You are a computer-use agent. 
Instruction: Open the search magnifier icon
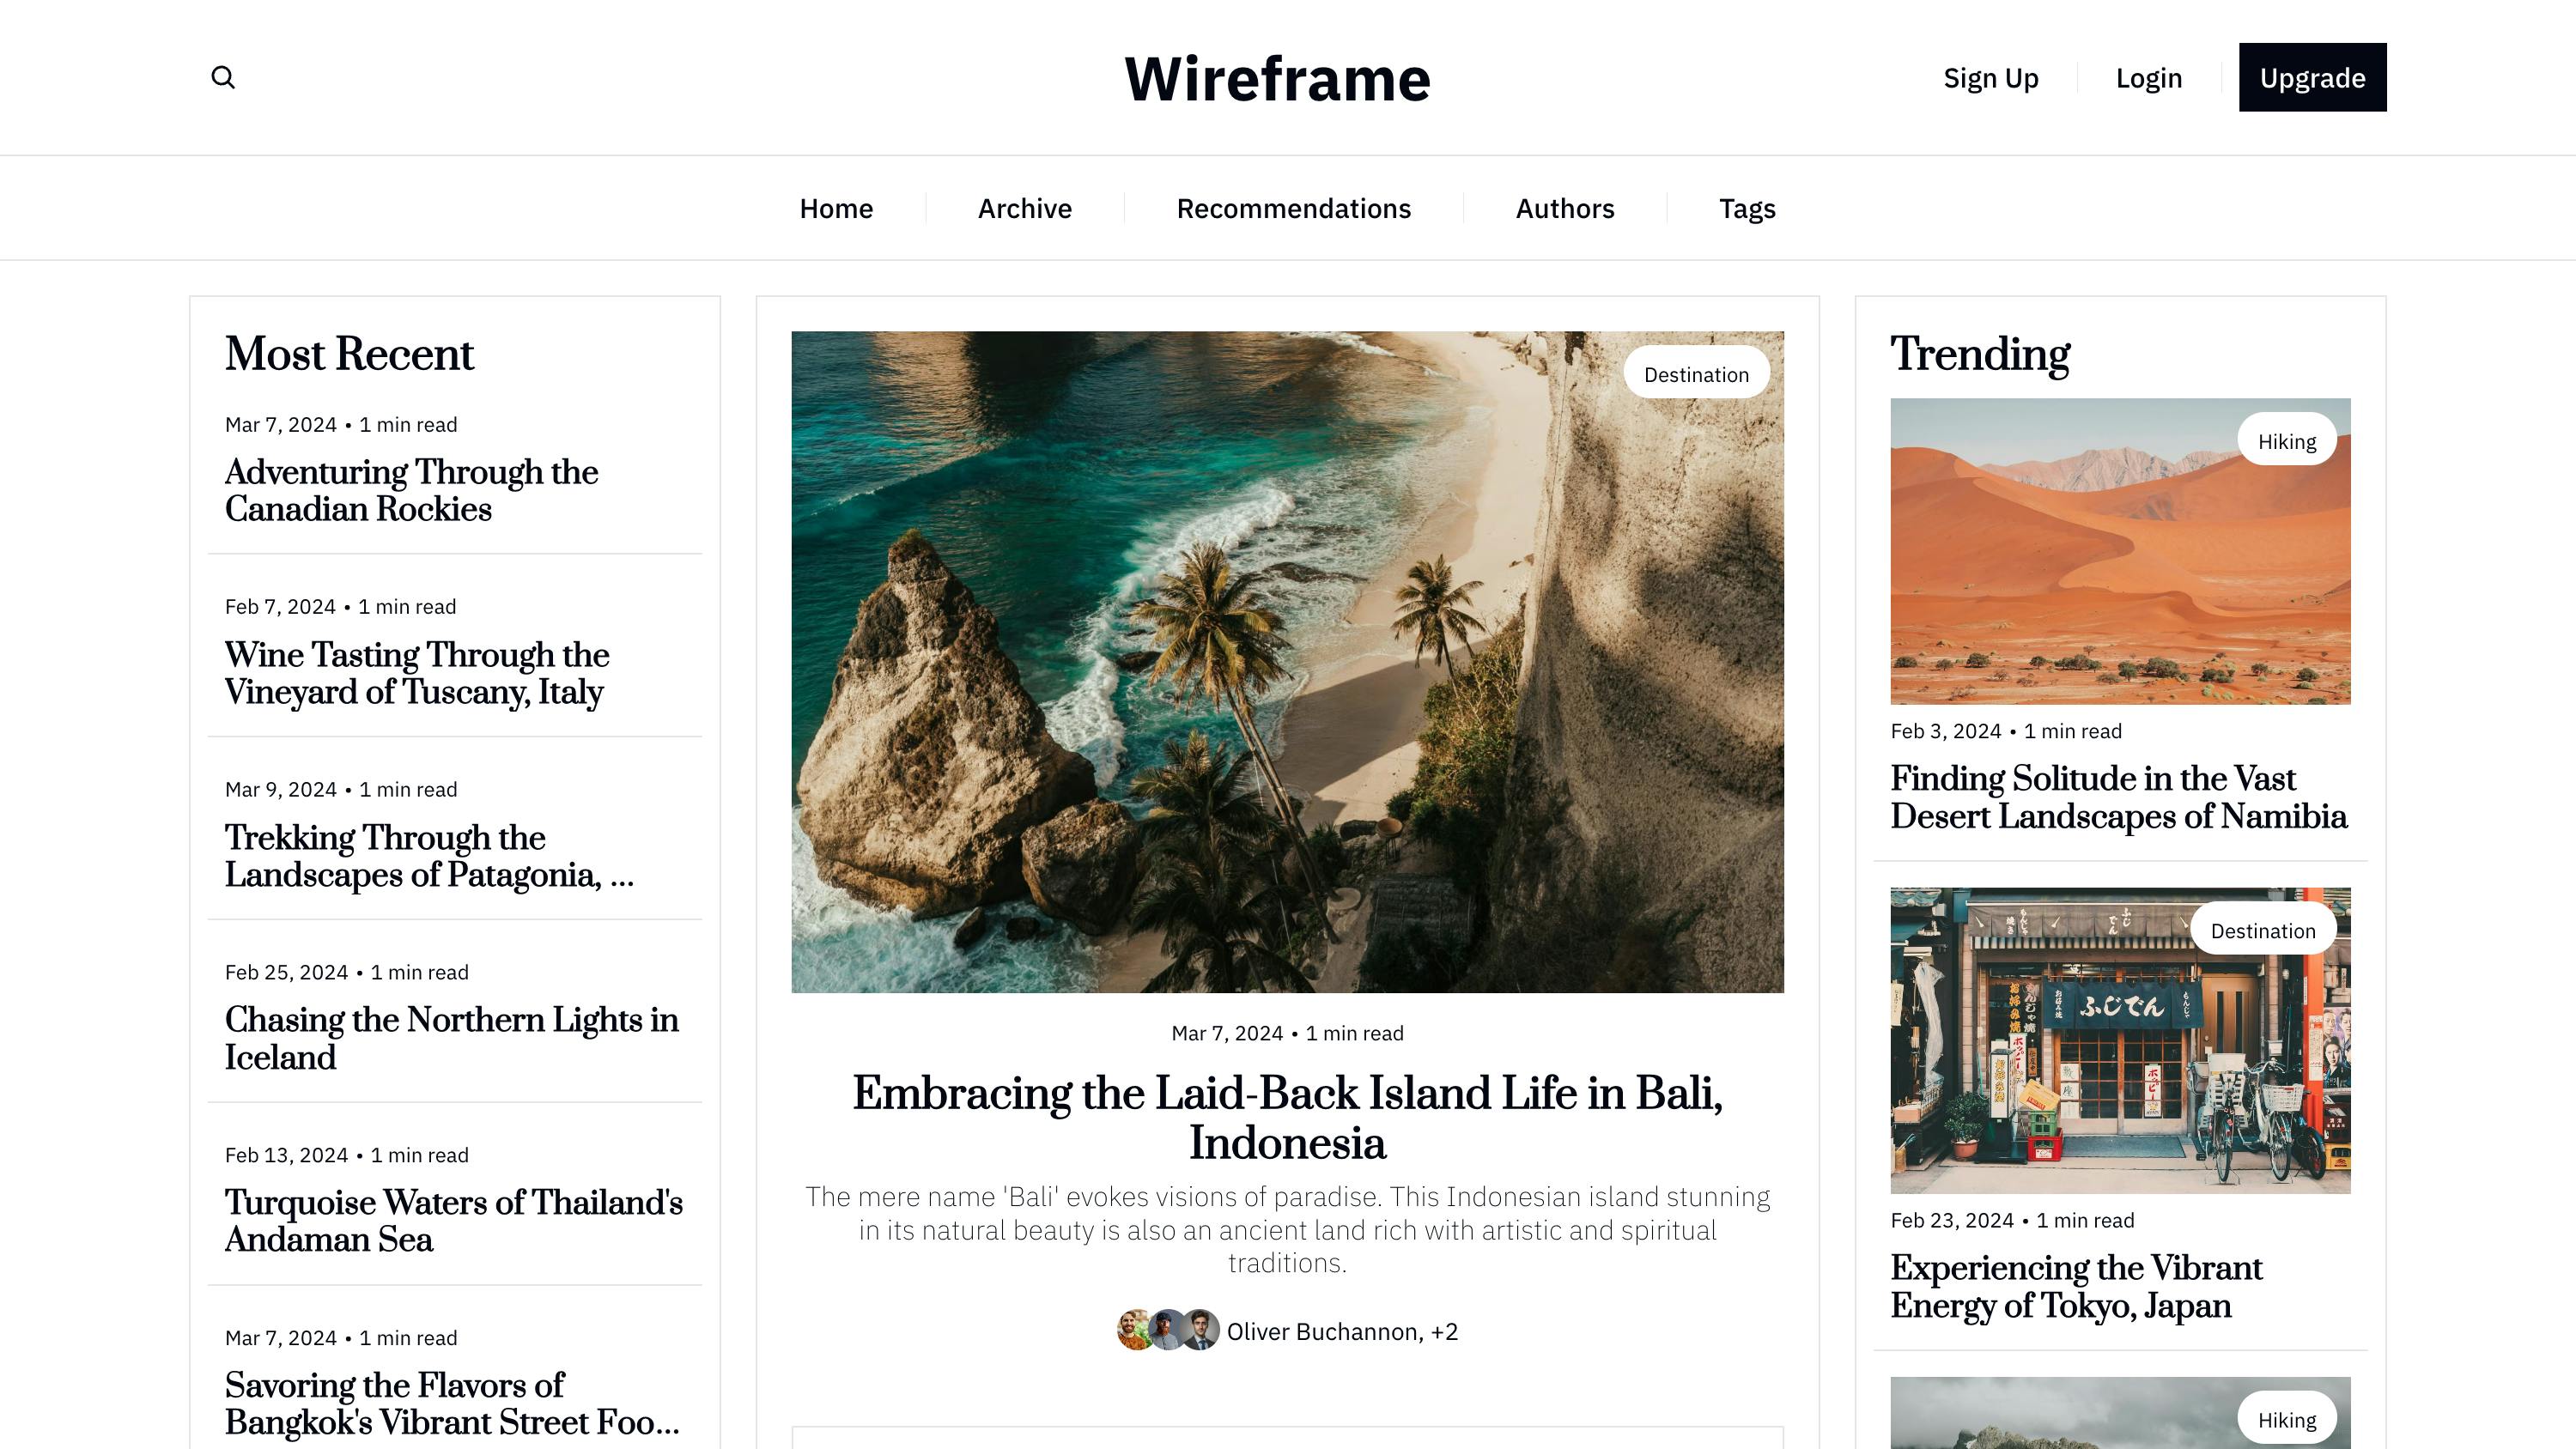tap(224, 77)
